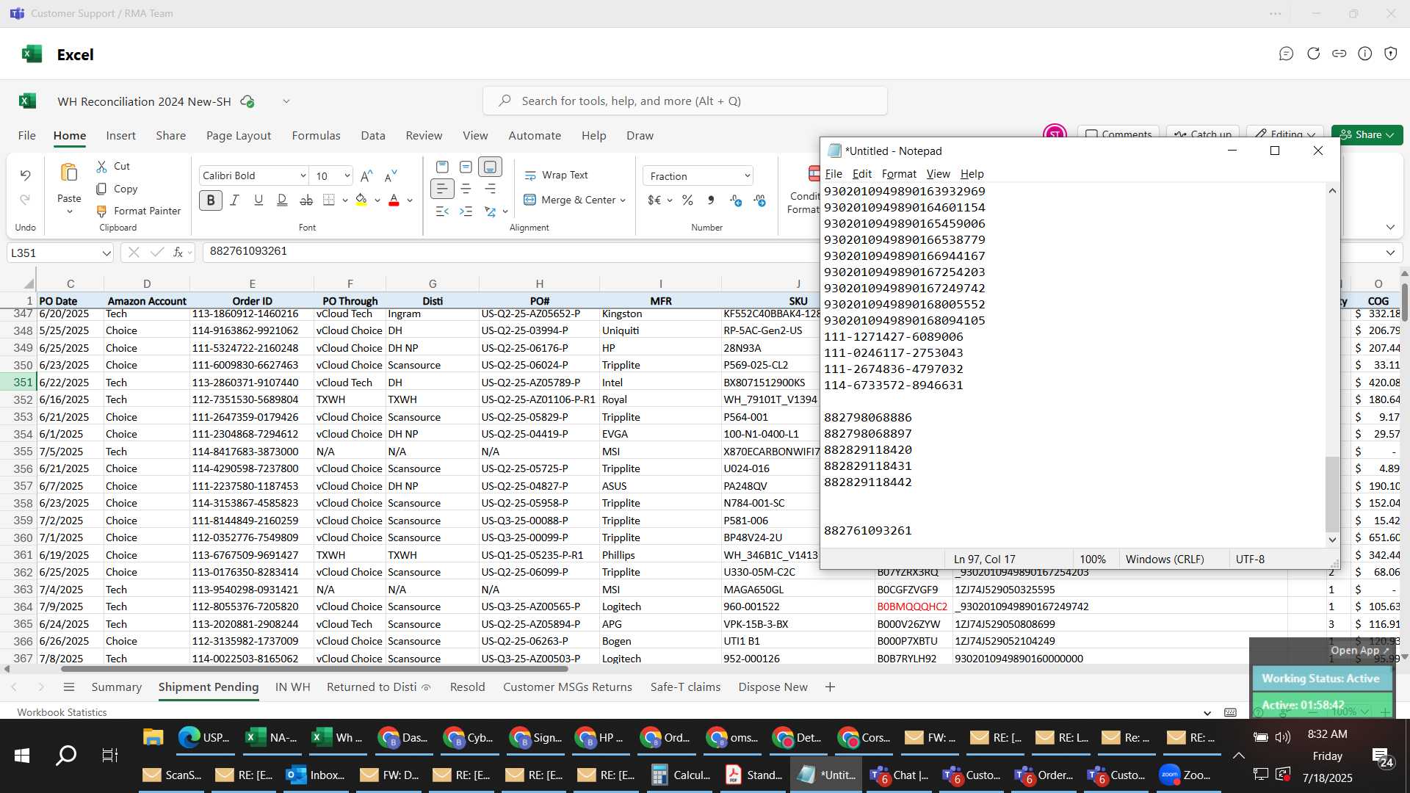Click the Teams reload tab icon
1410x793 pixels.
coord(1313,54)
